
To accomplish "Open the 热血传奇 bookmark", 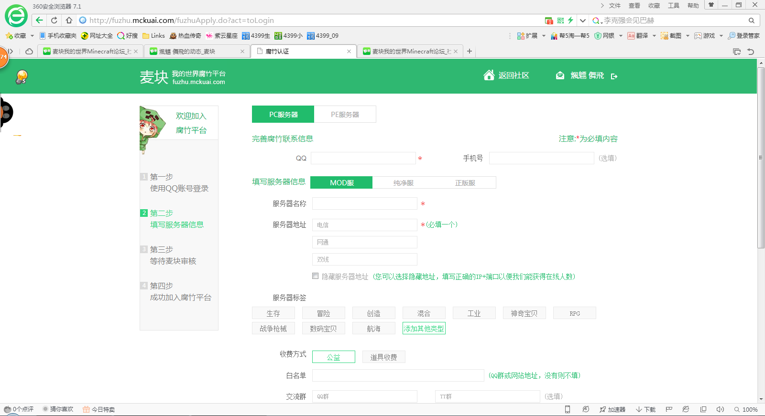I will click(185, 36).
